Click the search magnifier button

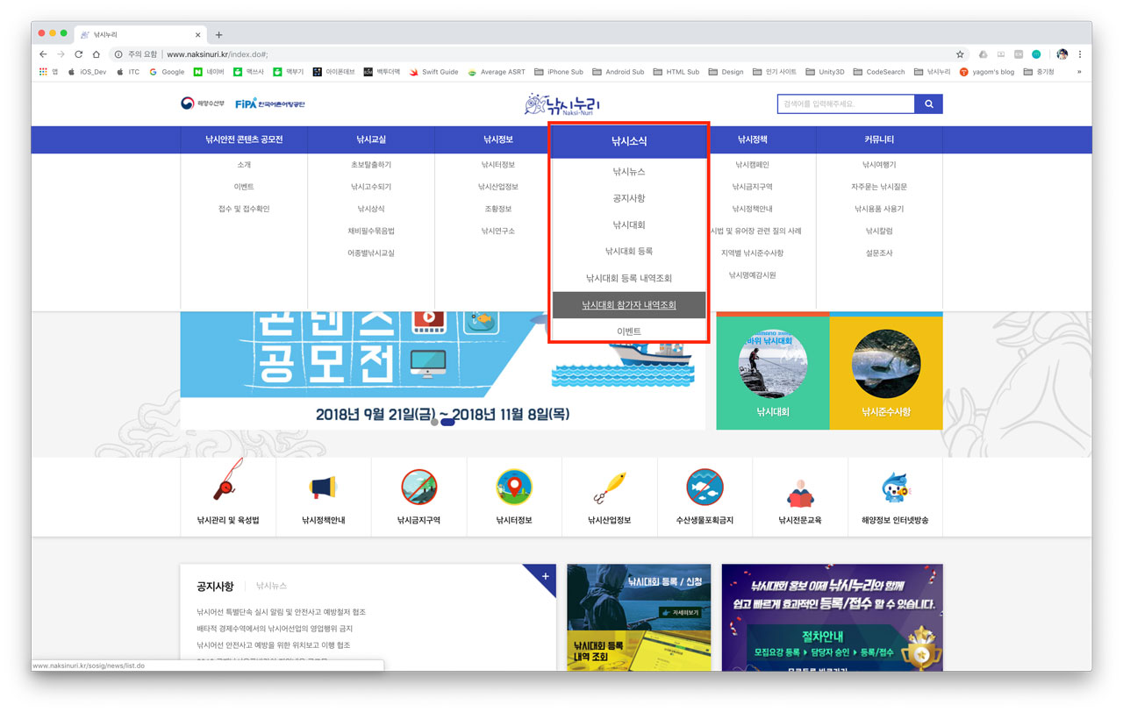tap(928, 104)
